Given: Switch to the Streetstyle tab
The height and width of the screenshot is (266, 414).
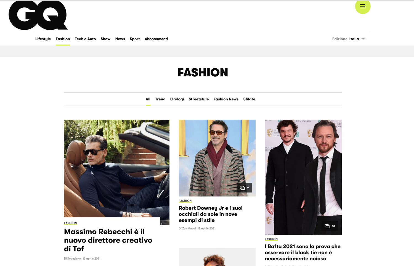Looking at the screenshot, I should coord(198,99).
